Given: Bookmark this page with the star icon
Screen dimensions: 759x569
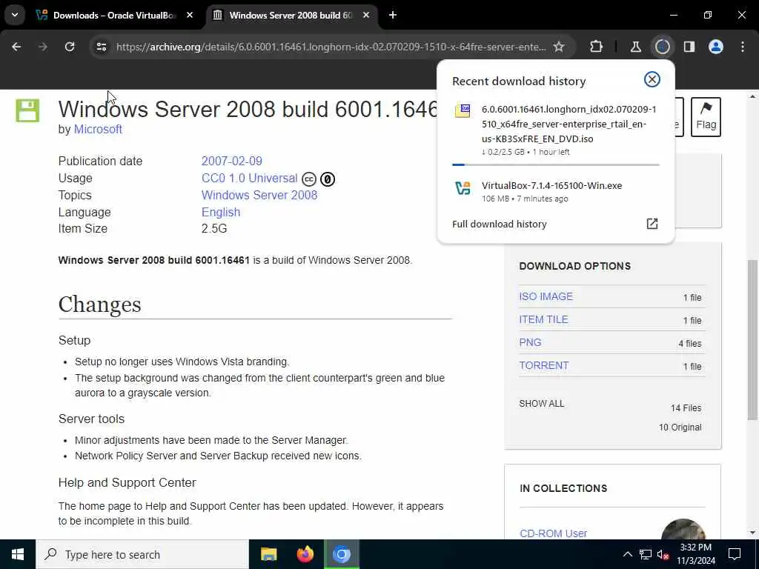Looking at the screenshot, I should pyautogui.click(x=559, y=47).
